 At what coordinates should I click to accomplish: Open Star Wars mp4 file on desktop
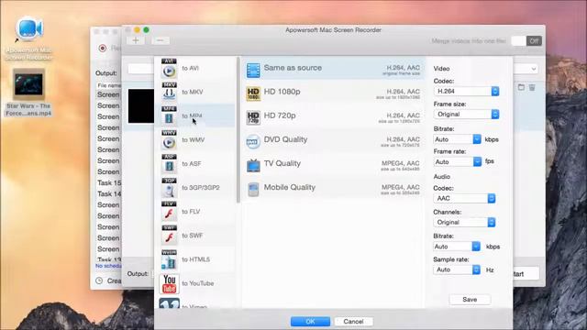tap(28, 93)
